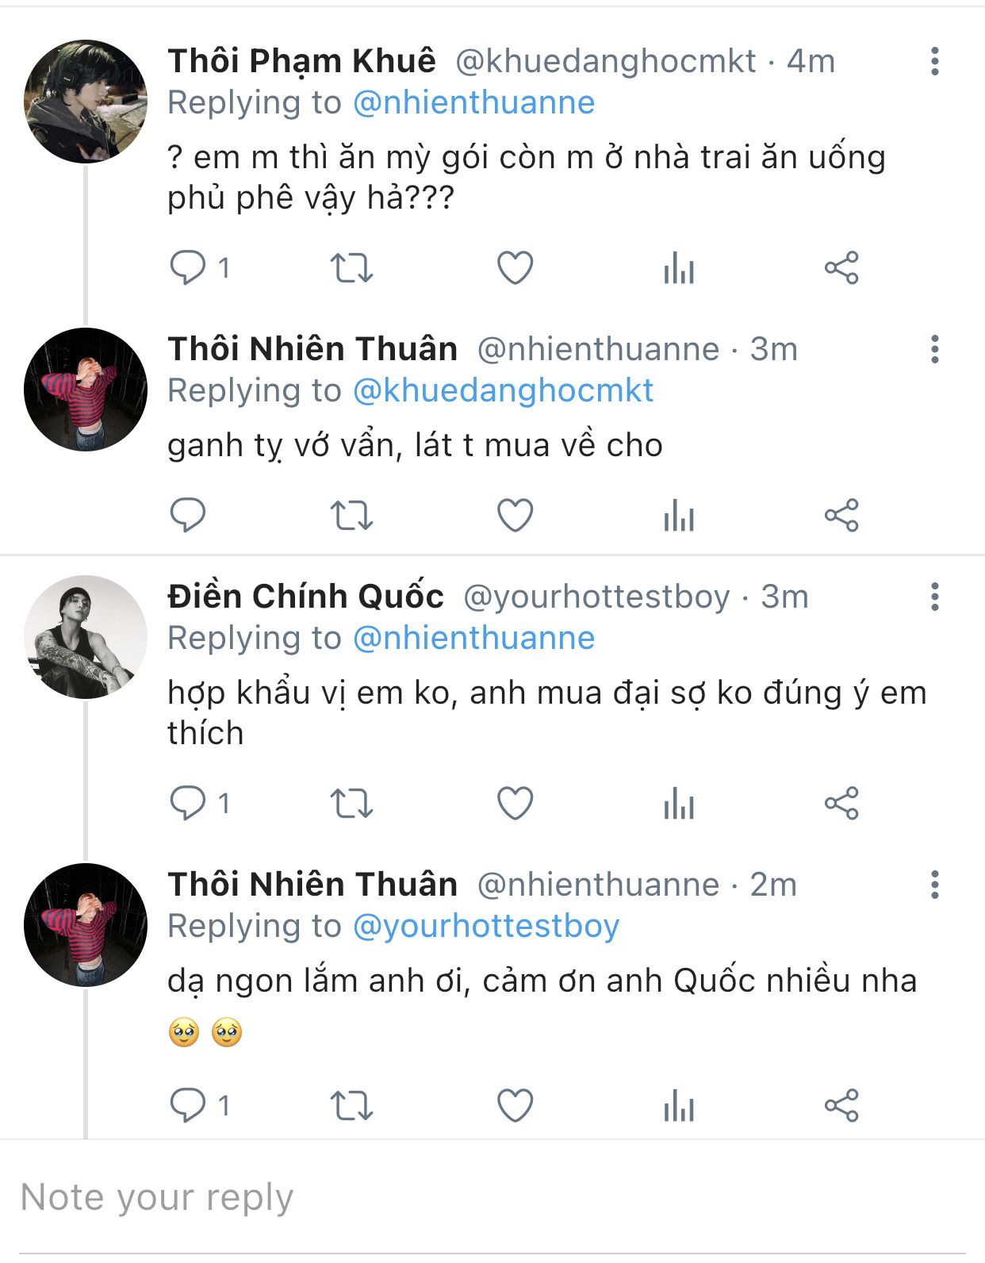Open Điền Chính Quốc's profile picture
This screenshot has height=1263, width=985.
(x=86, y=637)
